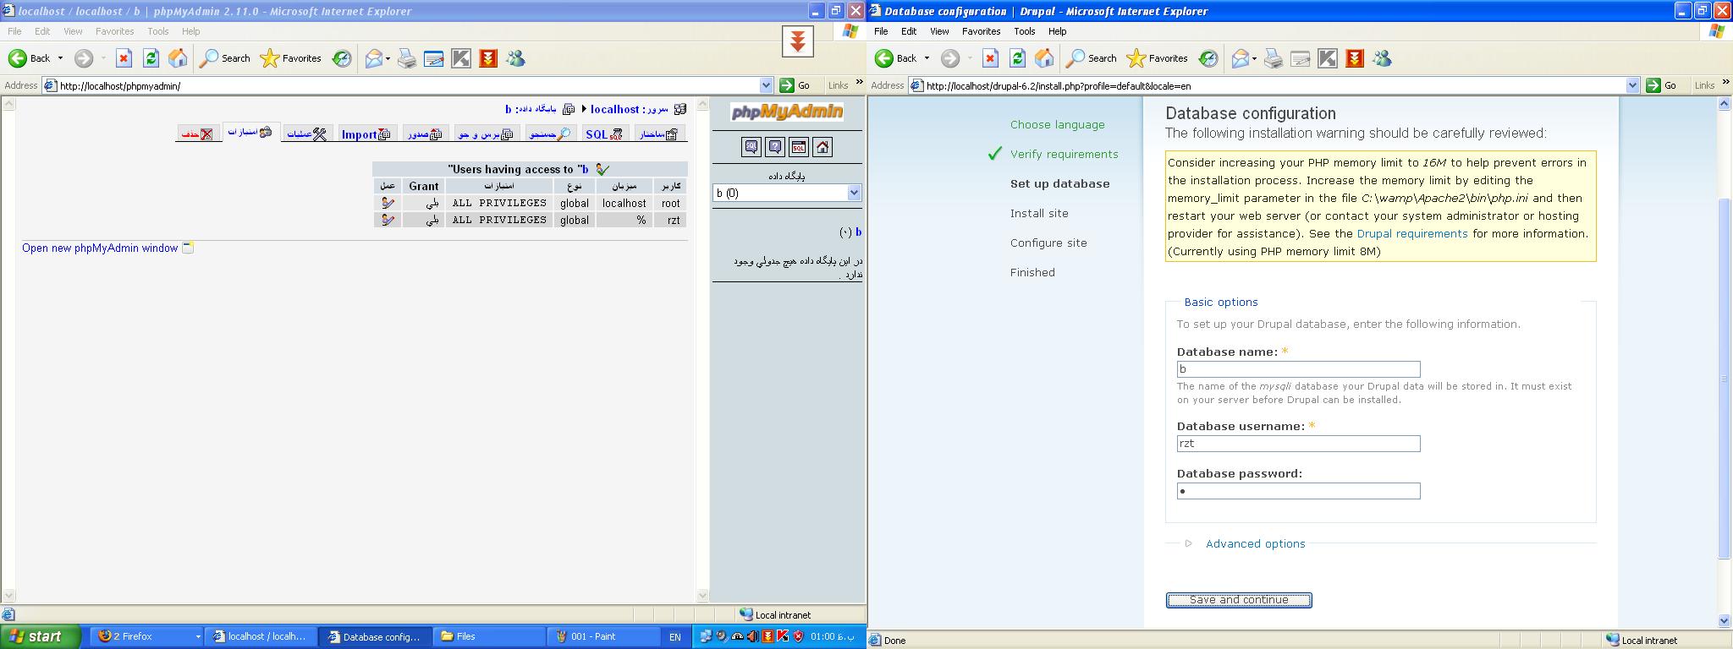Open phpMyAdmin documentation question-mark icon
This screenshot has height=649, width=1733.
(x=774, y=147)
